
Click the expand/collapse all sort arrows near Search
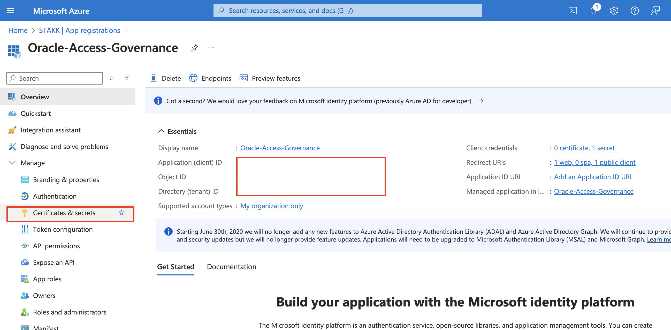[111, 78]
